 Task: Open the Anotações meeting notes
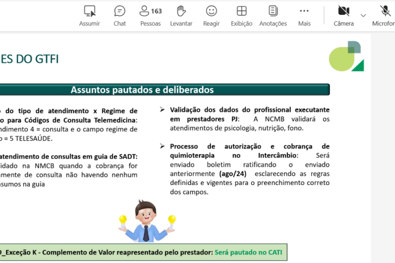click(x=273, y=11)
